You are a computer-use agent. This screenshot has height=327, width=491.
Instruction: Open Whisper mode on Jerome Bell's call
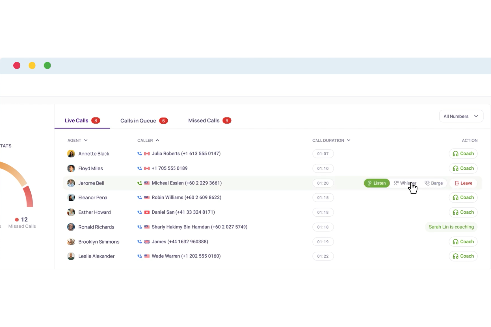[x=396, y=183]
